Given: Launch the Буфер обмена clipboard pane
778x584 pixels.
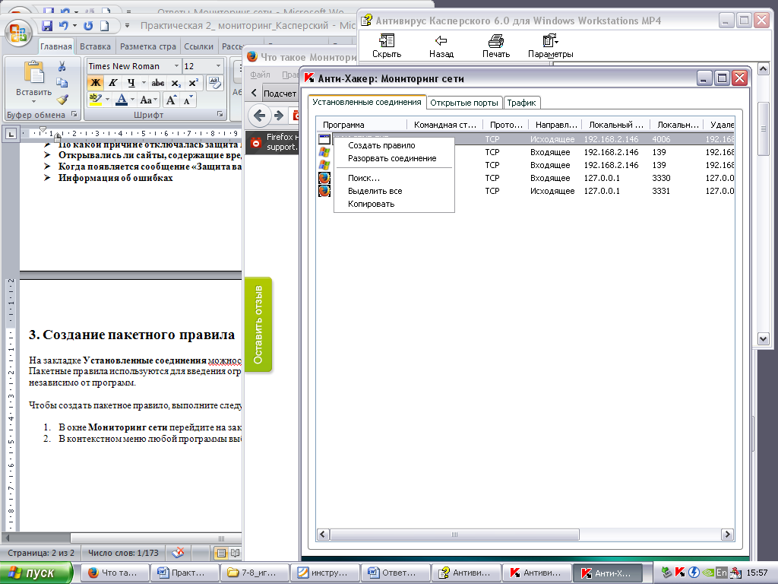Looking at the screenshot, I should [x=74, y=115].
